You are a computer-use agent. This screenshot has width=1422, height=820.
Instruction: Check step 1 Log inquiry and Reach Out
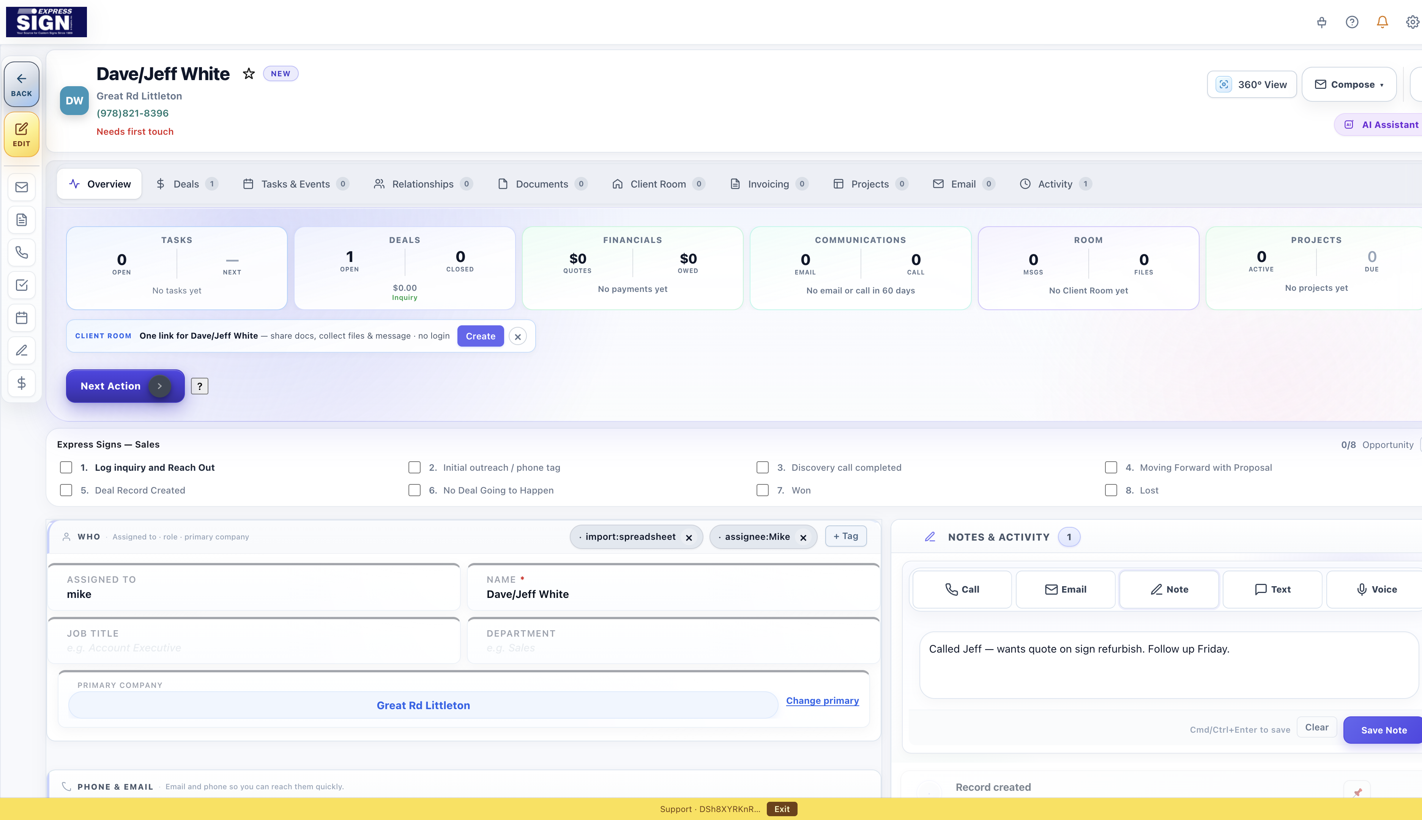click(x=66, y=467)
